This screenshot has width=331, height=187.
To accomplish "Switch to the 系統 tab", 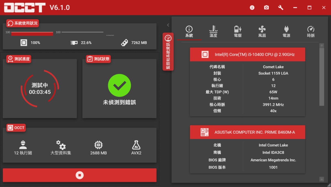I will point(189,32).
